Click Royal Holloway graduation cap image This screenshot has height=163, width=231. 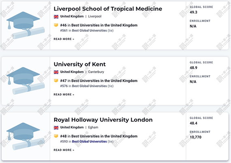point(26,136)
